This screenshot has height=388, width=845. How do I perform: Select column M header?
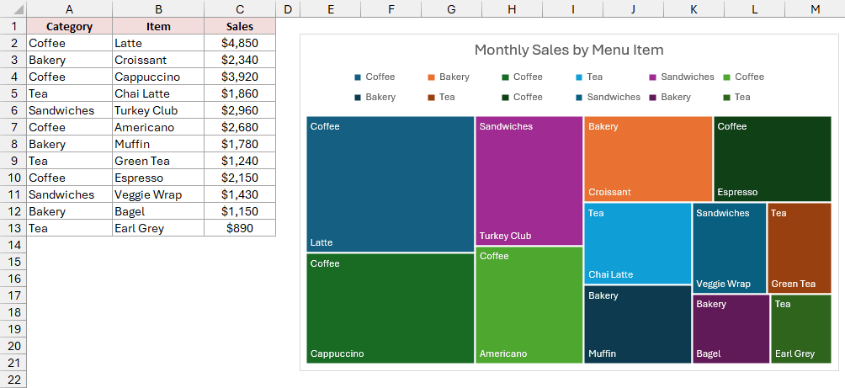[815, 8]
